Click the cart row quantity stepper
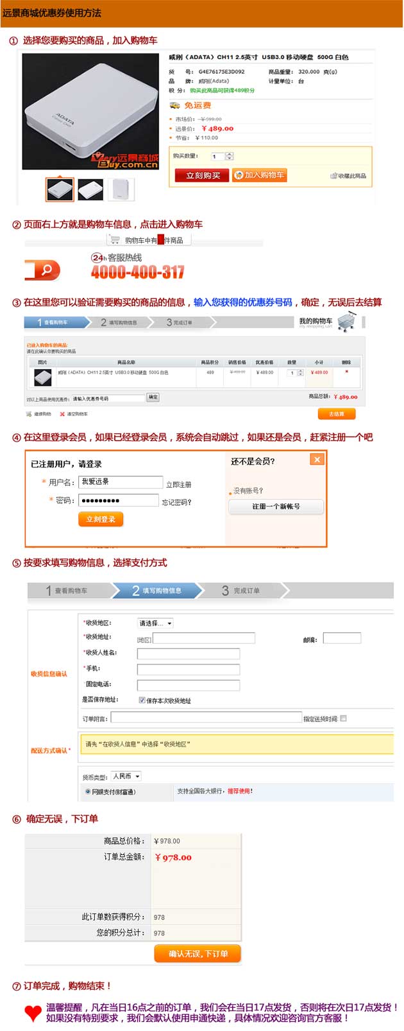 pos(300,372)
